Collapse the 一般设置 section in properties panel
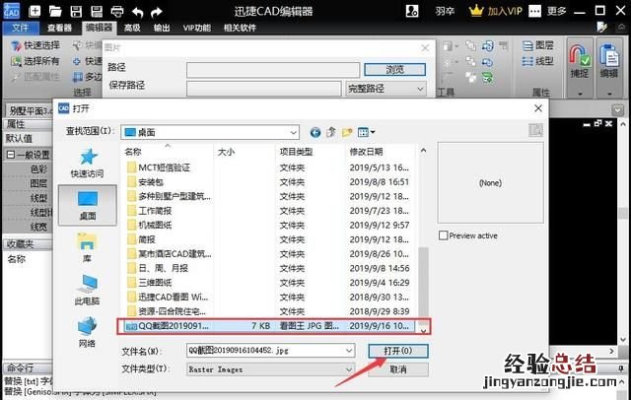The width and height of the screenshot is (631, 400). (11, 155)
